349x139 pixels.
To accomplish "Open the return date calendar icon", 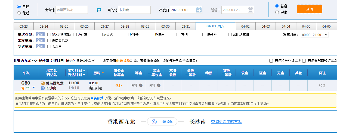I will point(251,10).
